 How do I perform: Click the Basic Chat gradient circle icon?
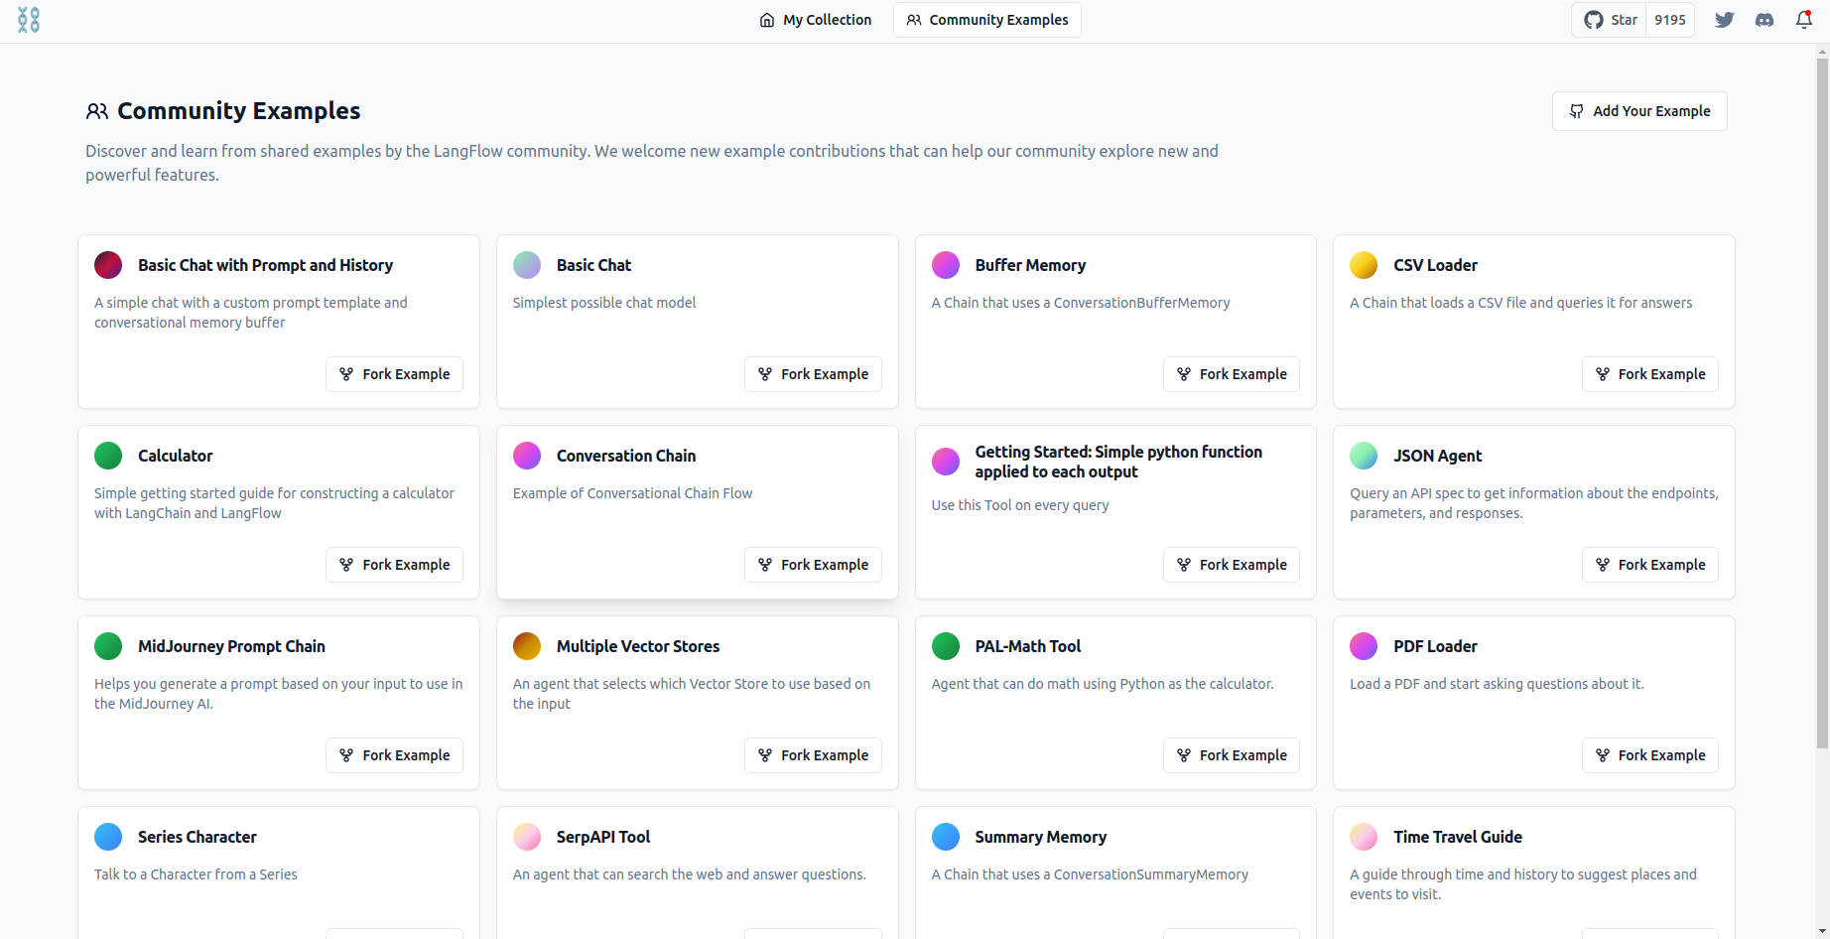527,265
